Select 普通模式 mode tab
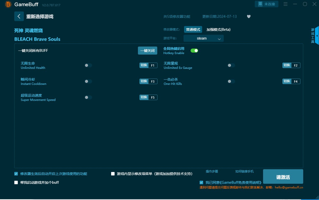This screenshot has height=200, width=319. coord(193,30)
